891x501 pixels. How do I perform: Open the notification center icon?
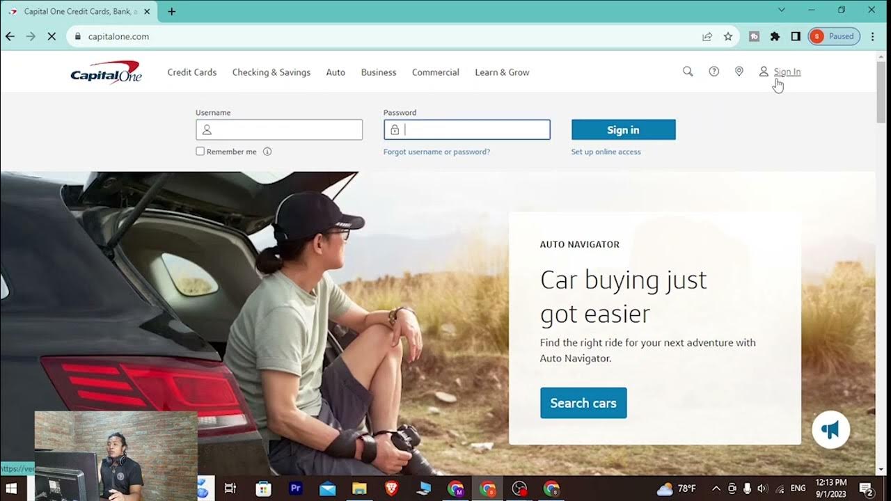(x=867, y=488)
